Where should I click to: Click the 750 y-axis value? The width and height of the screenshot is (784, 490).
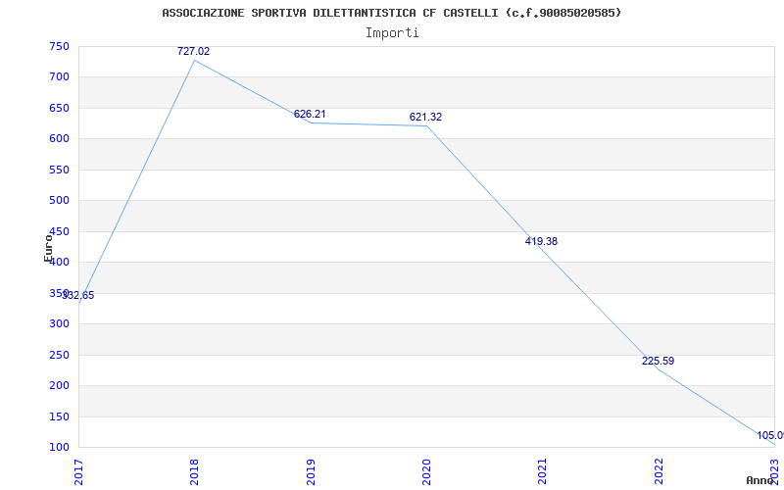(59, 46)
